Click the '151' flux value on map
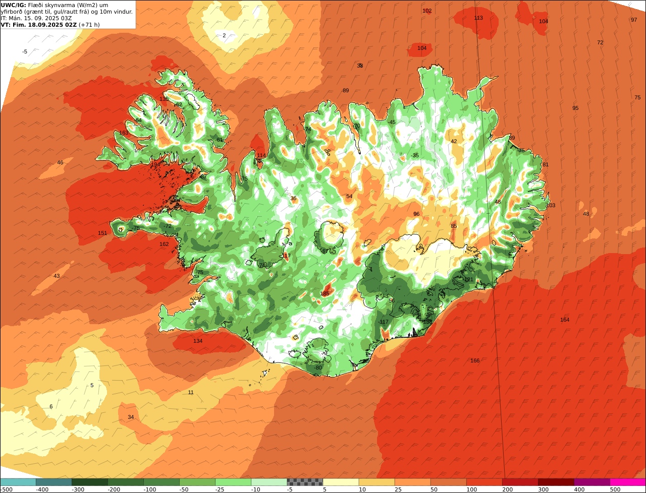The width and height of the screenshot is (646, 493). point(102,233)
